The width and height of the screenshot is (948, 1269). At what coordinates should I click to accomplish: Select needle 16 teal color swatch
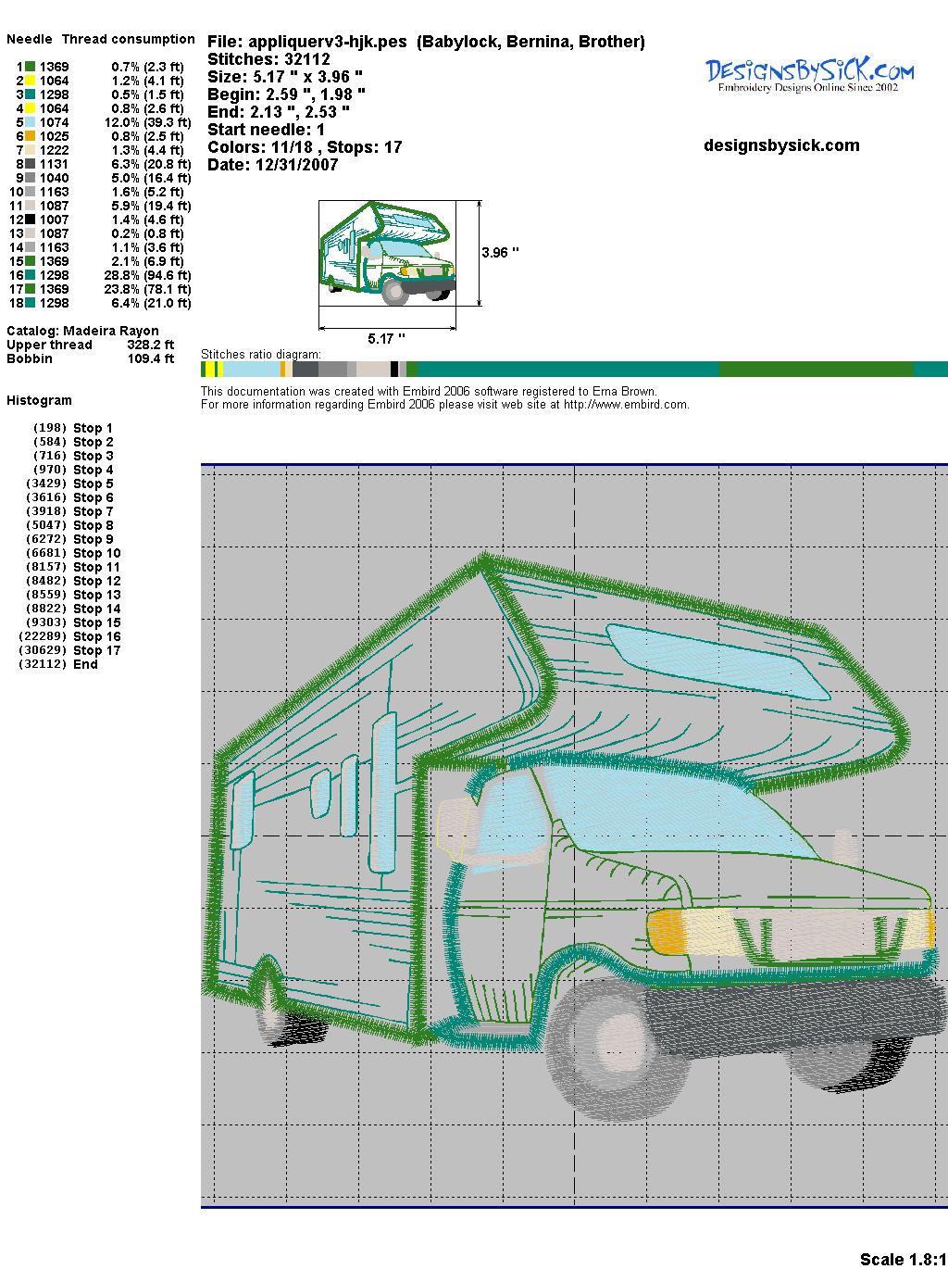pos(30,275)
